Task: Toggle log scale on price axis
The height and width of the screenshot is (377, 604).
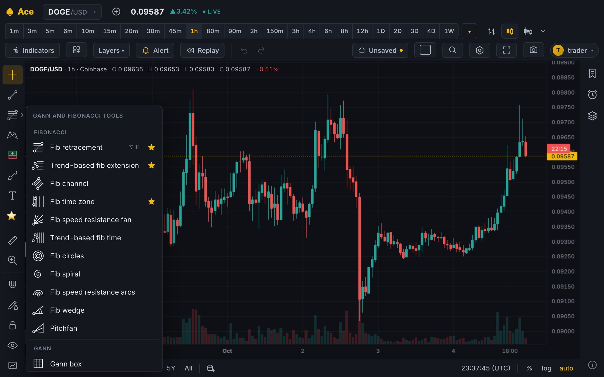Action: [x=546, y=368]
